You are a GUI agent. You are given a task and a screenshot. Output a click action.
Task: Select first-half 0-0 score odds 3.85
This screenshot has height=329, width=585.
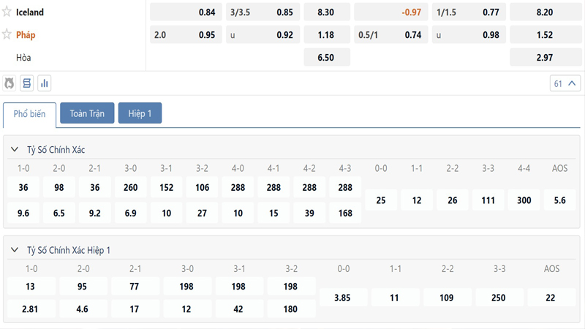pos(343,298)
